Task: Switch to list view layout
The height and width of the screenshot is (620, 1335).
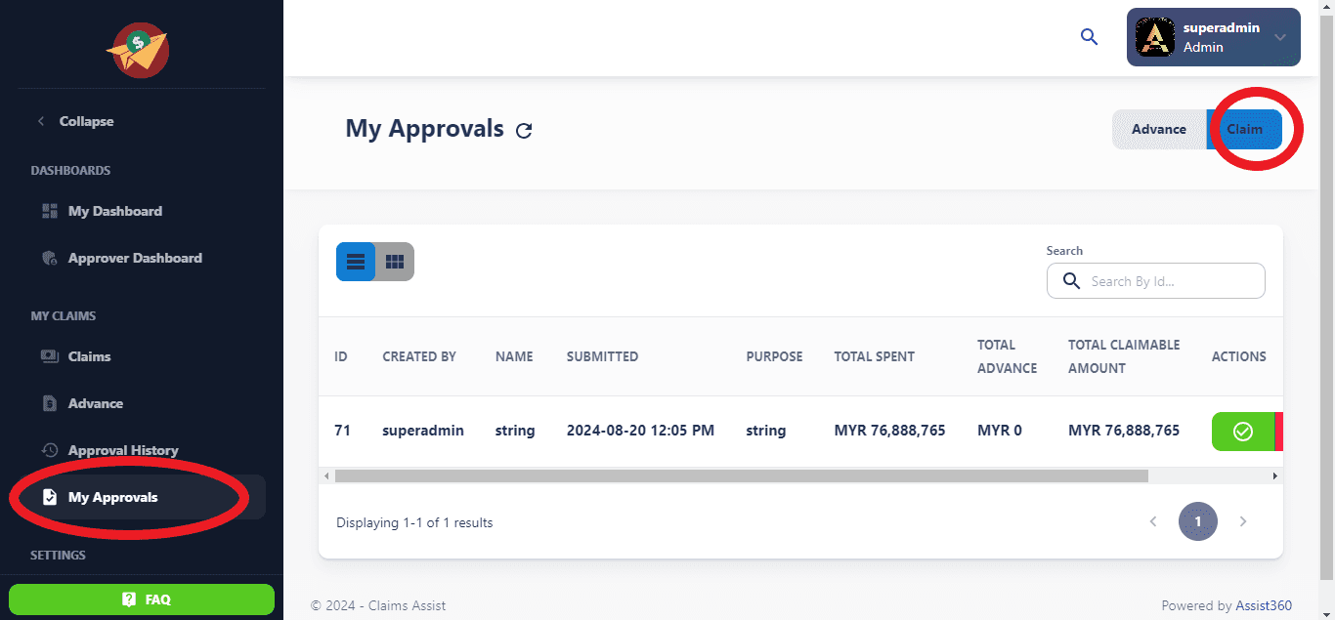Action: (x=356, y=262)
